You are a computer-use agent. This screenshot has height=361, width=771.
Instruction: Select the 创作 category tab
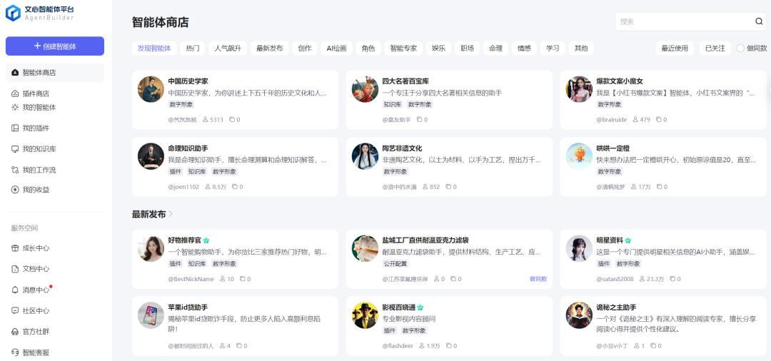(305, 48)
